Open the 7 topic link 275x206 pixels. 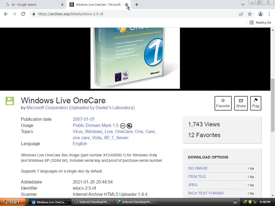113,138
